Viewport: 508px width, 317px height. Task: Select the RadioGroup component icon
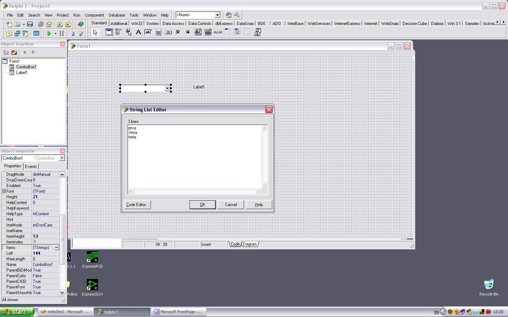(237, 32)
